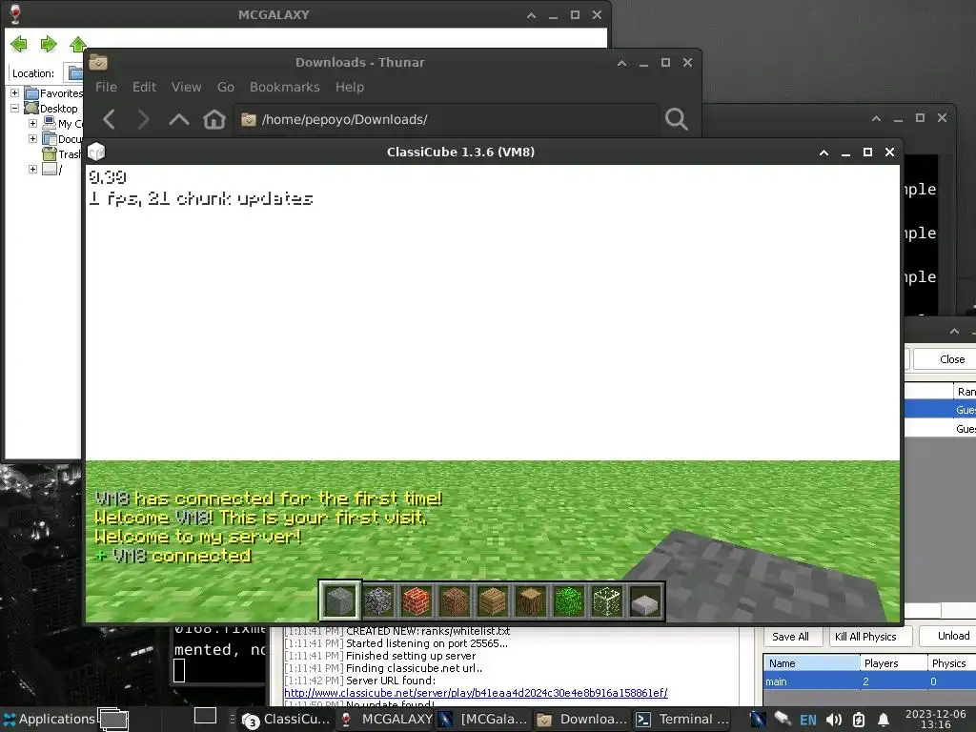Switch to [MCGala... window in the taskbar
The height and width of the screenshot is (732, 976).
click(483, 720)
